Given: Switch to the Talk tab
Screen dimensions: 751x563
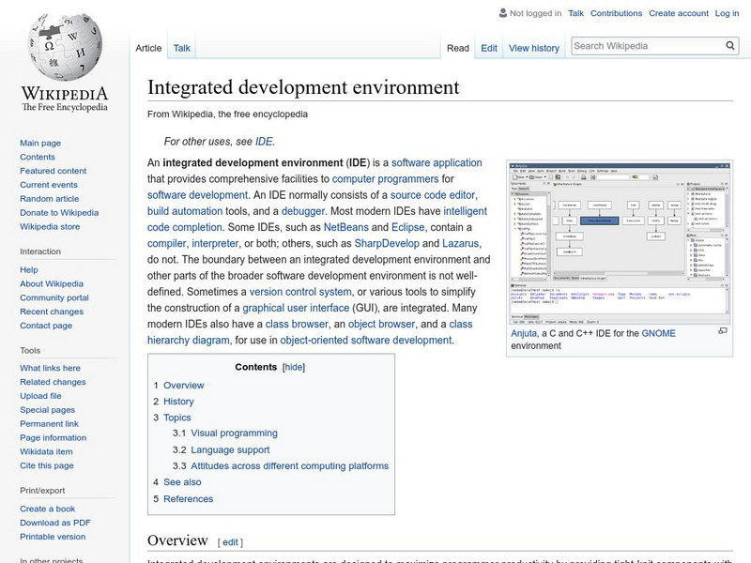Looking at the screenshot, I should (182, 48).
